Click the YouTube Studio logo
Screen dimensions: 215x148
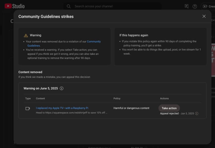pyautogui.click(x=15, y=6)
